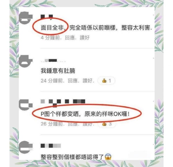Open the avatar beside the P图 comment
Screen dimensions: 173x167
pyautogui.click(x=26, y=105)
